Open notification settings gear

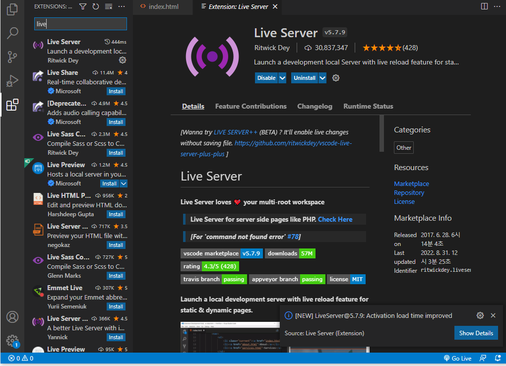pos(480,315)
